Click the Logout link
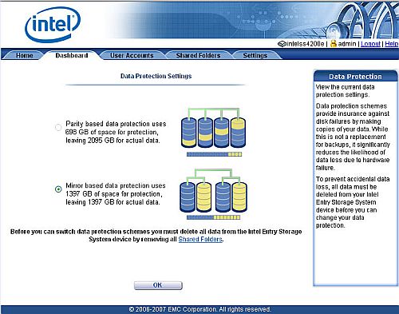399x314 pixels. pyautogui.click(x=370, y=44)
